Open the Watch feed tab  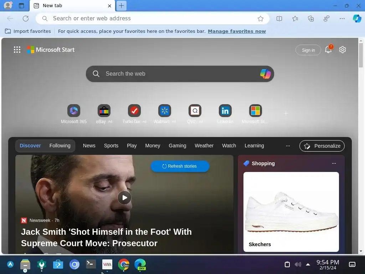tap(229, 146)
